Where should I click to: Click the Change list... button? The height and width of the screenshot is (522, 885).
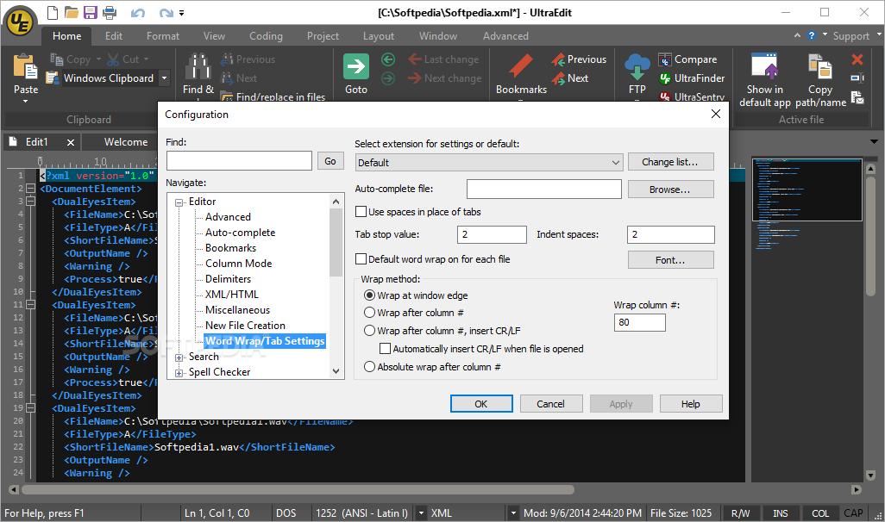pyautogui.click(x=670, y=162)
